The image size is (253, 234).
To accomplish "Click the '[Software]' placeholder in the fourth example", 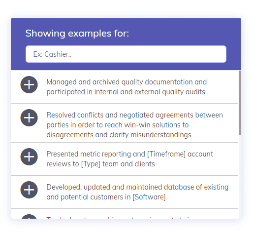I will tap(149, 197).
